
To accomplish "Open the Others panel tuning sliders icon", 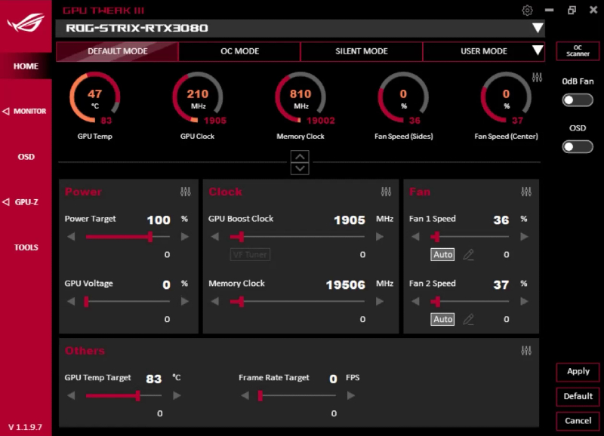I will pos(526,350).
